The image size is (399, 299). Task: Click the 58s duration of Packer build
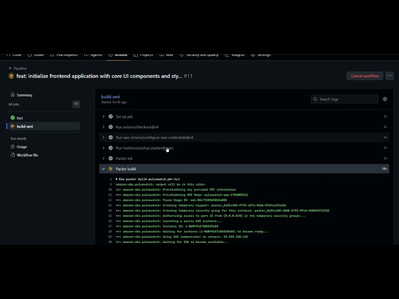(x=384, y=169)
